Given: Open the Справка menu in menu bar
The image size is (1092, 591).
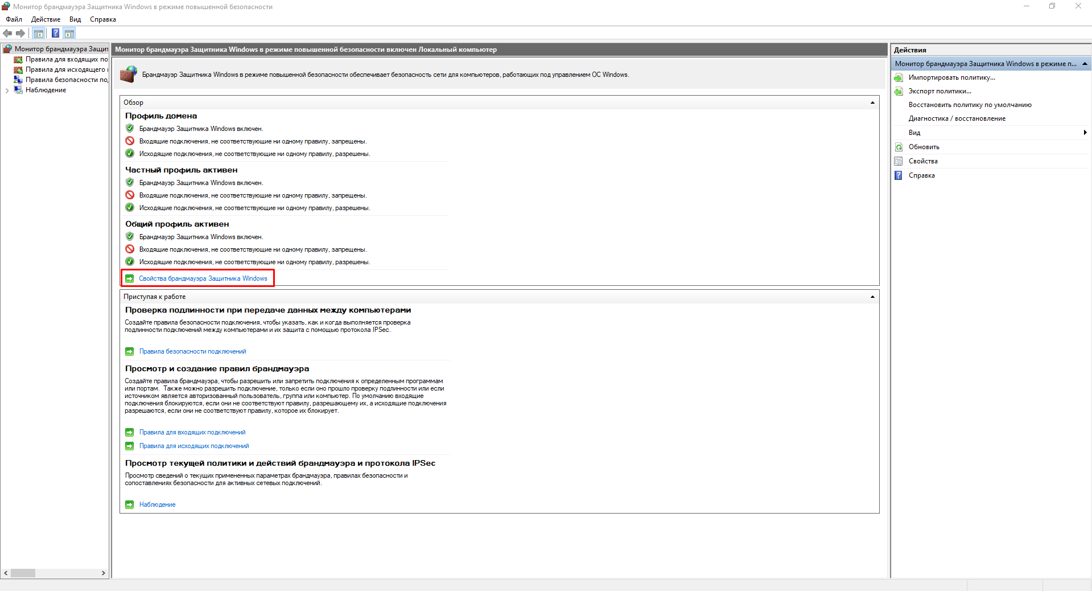Looking at the screenshot, I should 103,19.
